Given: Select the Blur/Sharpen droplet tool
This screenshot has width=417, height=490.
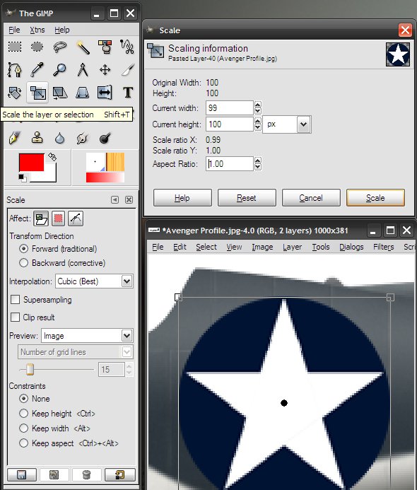Looking at the screenshot, I should click(x=59, y=138).
